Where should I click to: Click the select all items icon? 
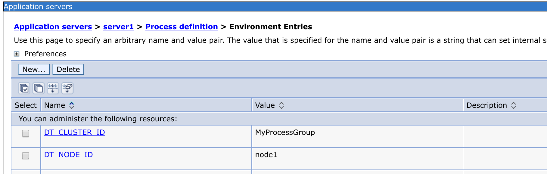24,88
